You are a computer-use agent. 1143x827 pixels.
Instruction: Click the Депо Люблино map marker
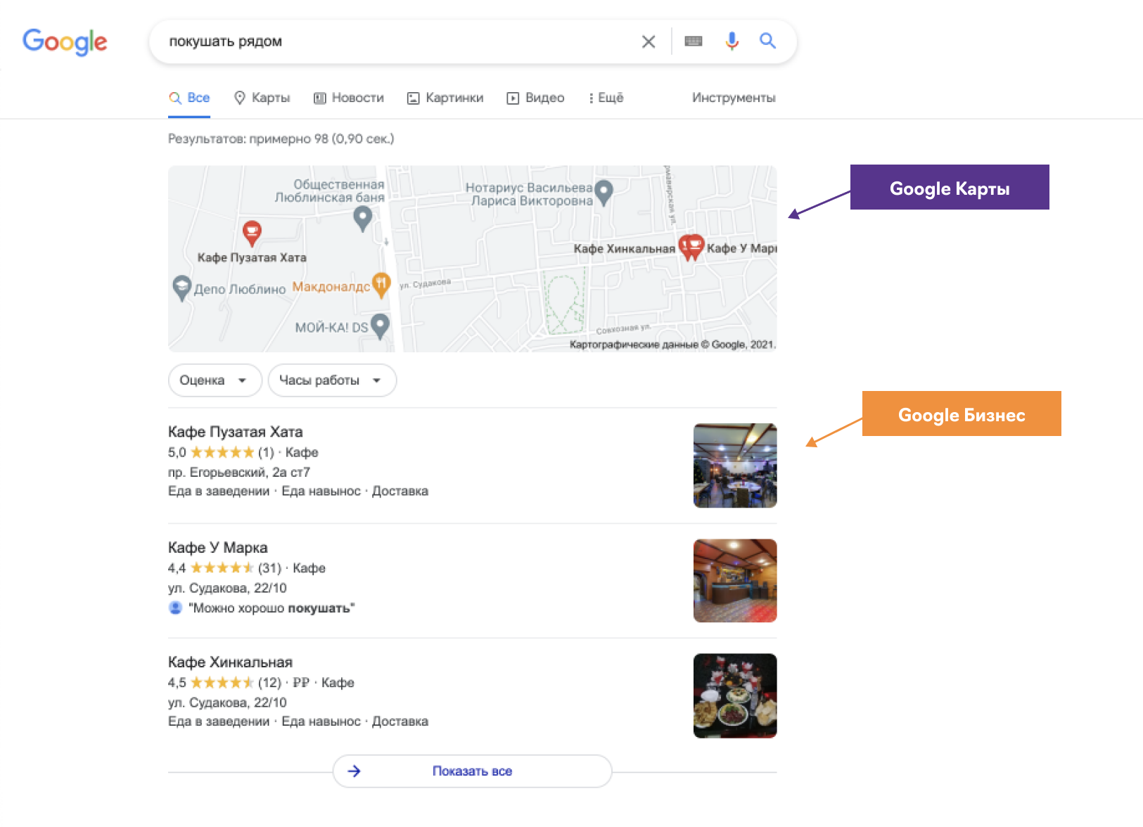(x=182, y=287)
